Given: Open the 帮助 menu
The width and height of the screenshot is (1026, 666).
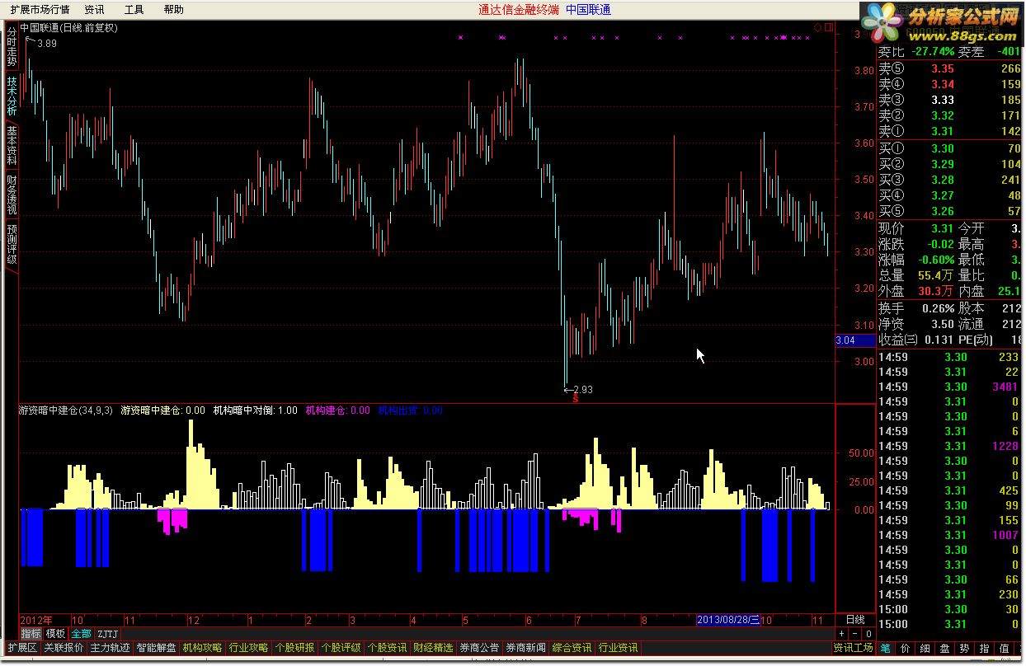Looking at the screenshot, I should (173, 10).
